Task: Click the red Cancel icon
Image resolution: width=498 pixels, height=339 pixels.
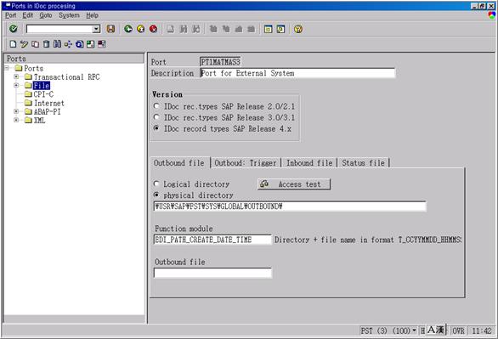Action: coord(153,29)
